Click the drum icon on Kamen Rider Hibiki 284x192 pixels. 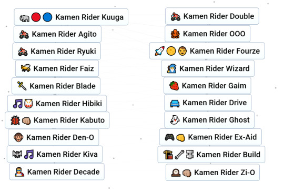tap(28, 104)
